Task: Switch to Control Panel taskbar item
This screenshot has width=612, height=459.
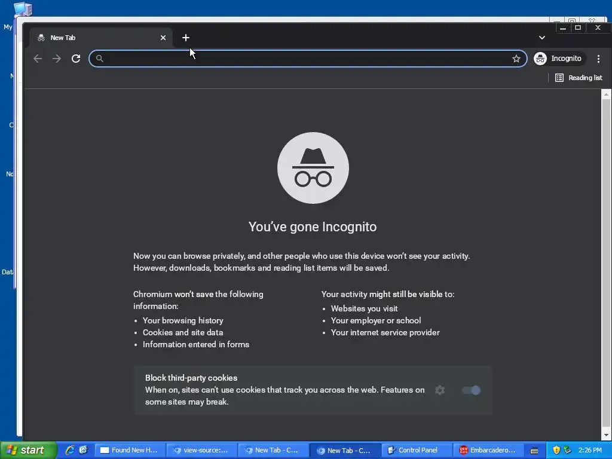Action: (x=416, y=450)
